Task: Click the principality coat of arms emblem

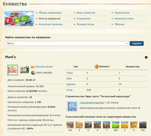Action: (13, 70)
